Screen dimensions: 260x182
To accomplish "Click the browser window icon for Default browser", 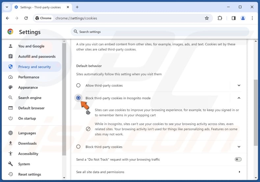I will (11, 108).
